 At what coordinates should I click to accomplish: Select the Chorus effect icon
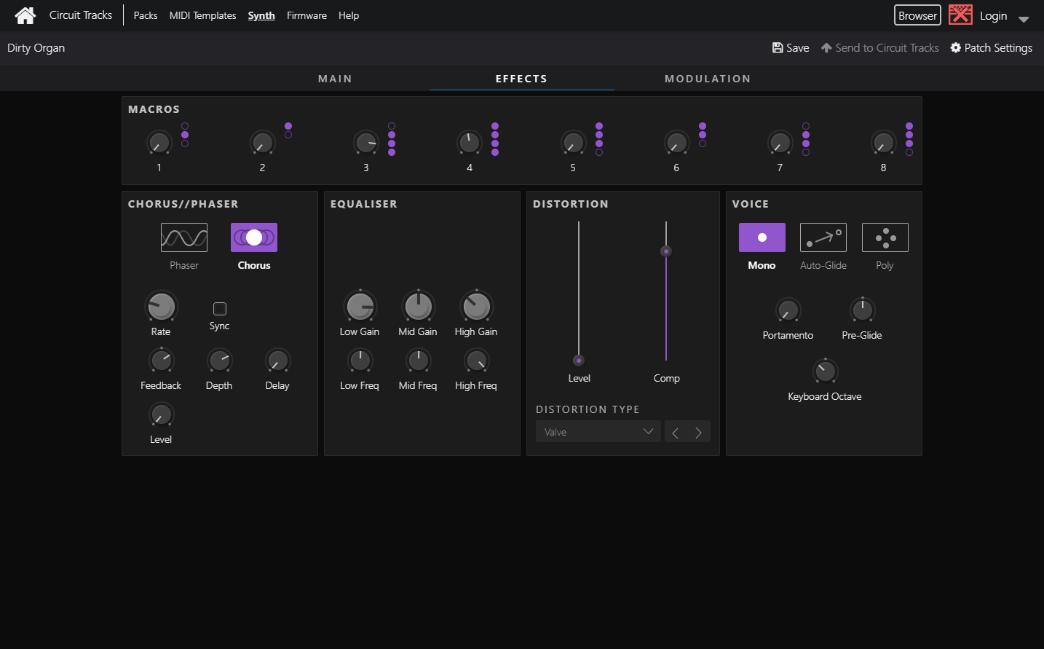pyautogui.click(x=253, y=237)
